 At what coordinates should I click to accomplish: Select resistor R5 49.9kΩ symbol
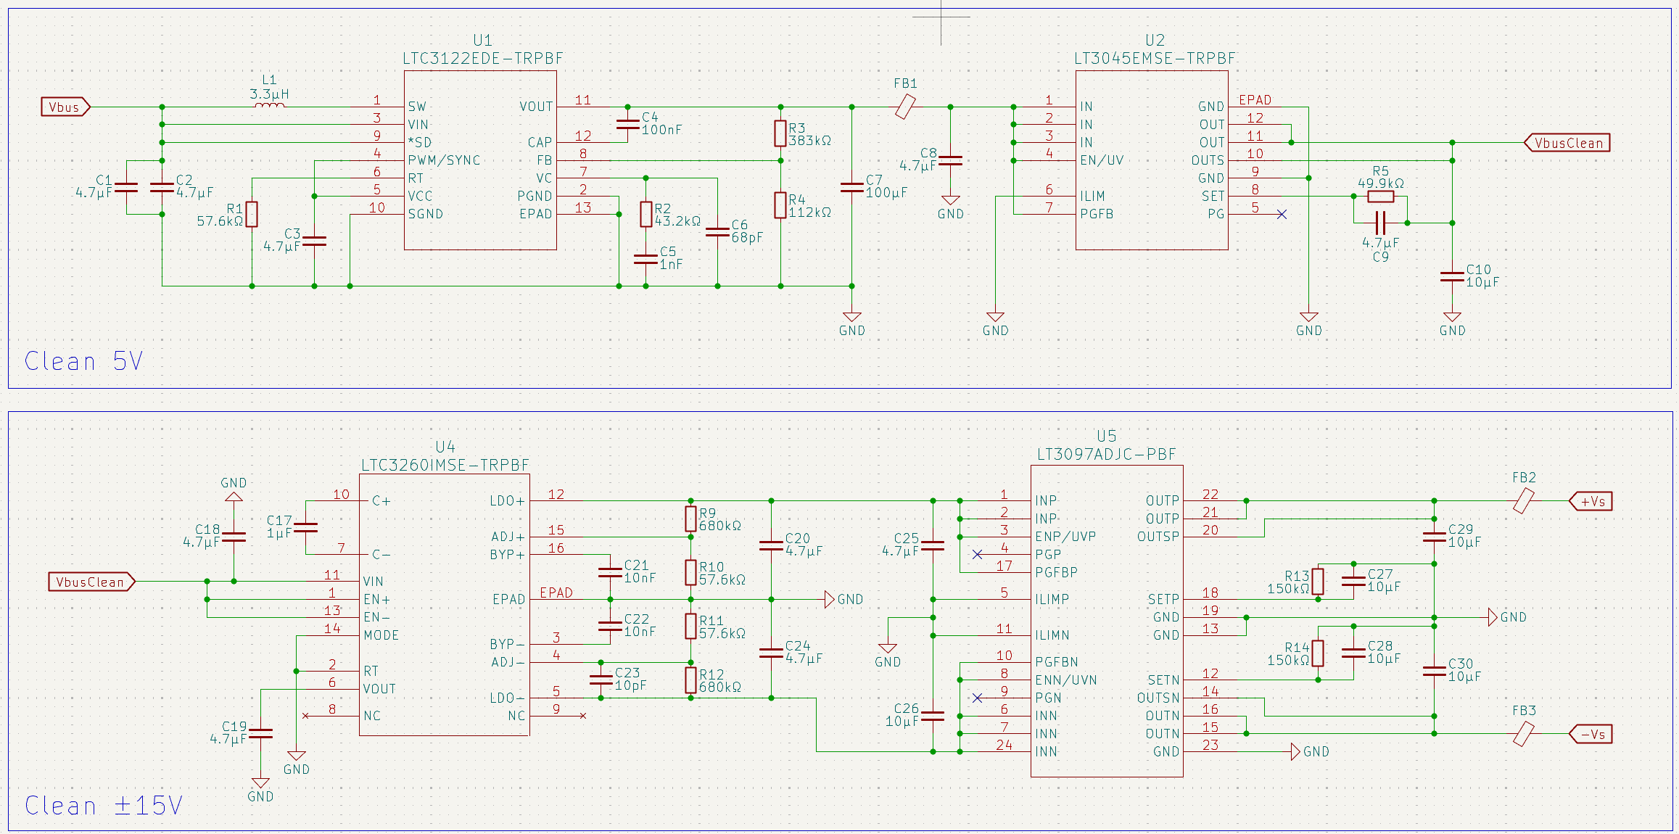pos(1380,197)
